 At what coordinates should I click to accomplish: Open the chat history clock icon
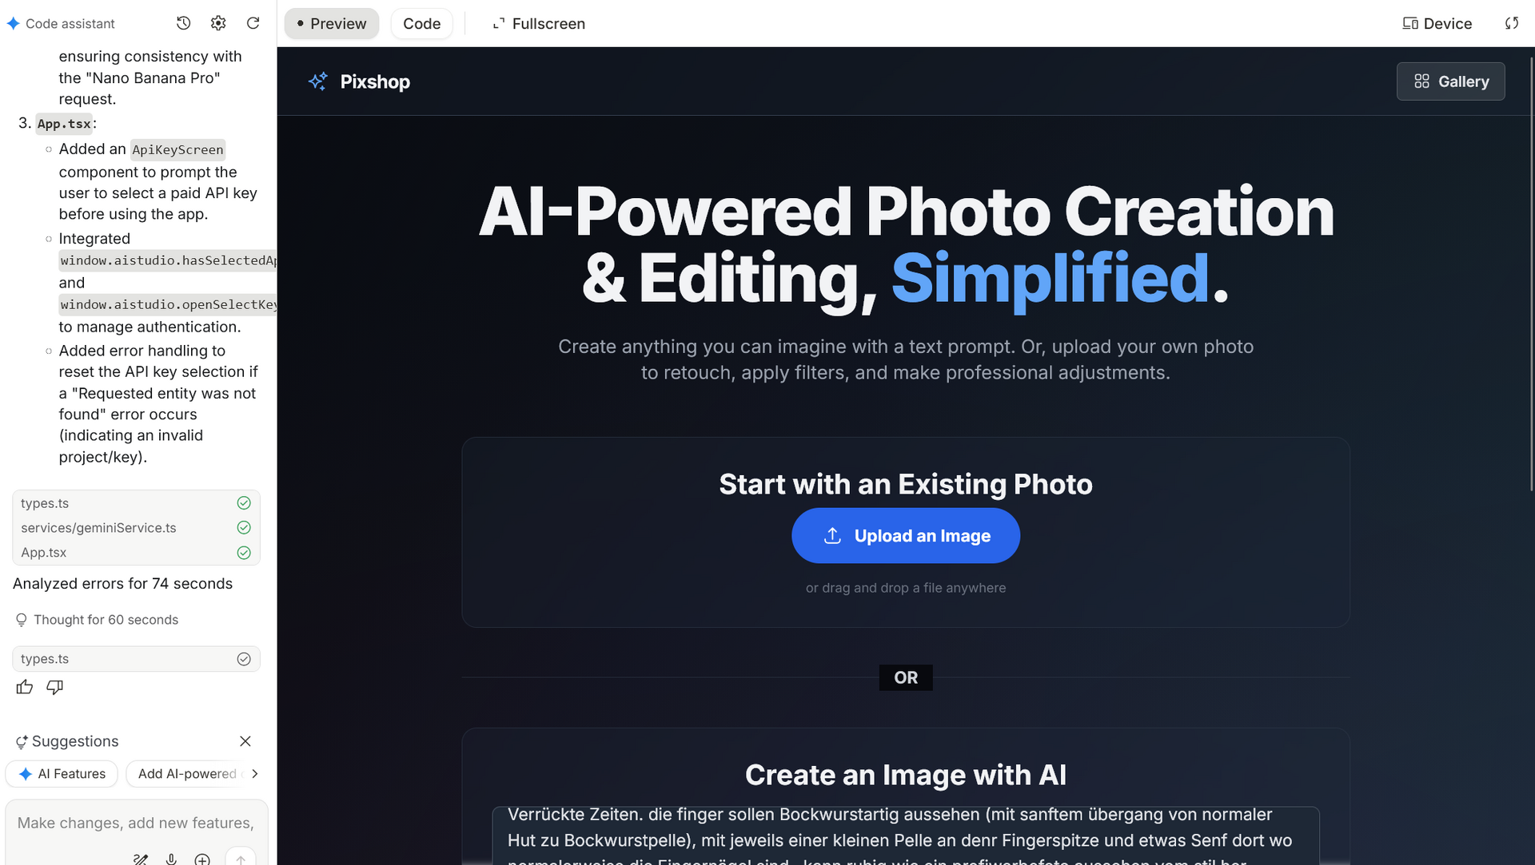pyautogui.click(x=183, y=23)
